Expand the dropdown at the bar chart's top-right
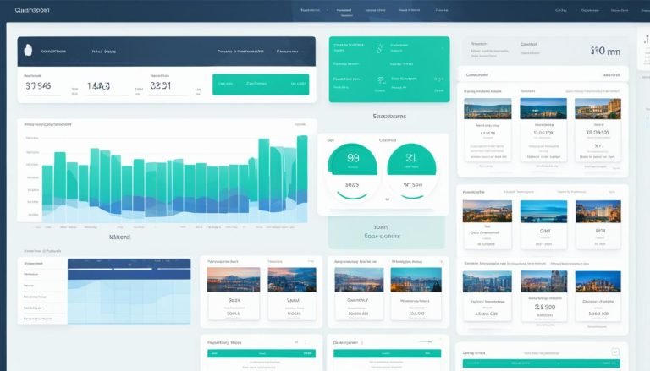Image resolution: width=650 pixels, height=371 pixels. pyautogui.click(x=300, y=124)
